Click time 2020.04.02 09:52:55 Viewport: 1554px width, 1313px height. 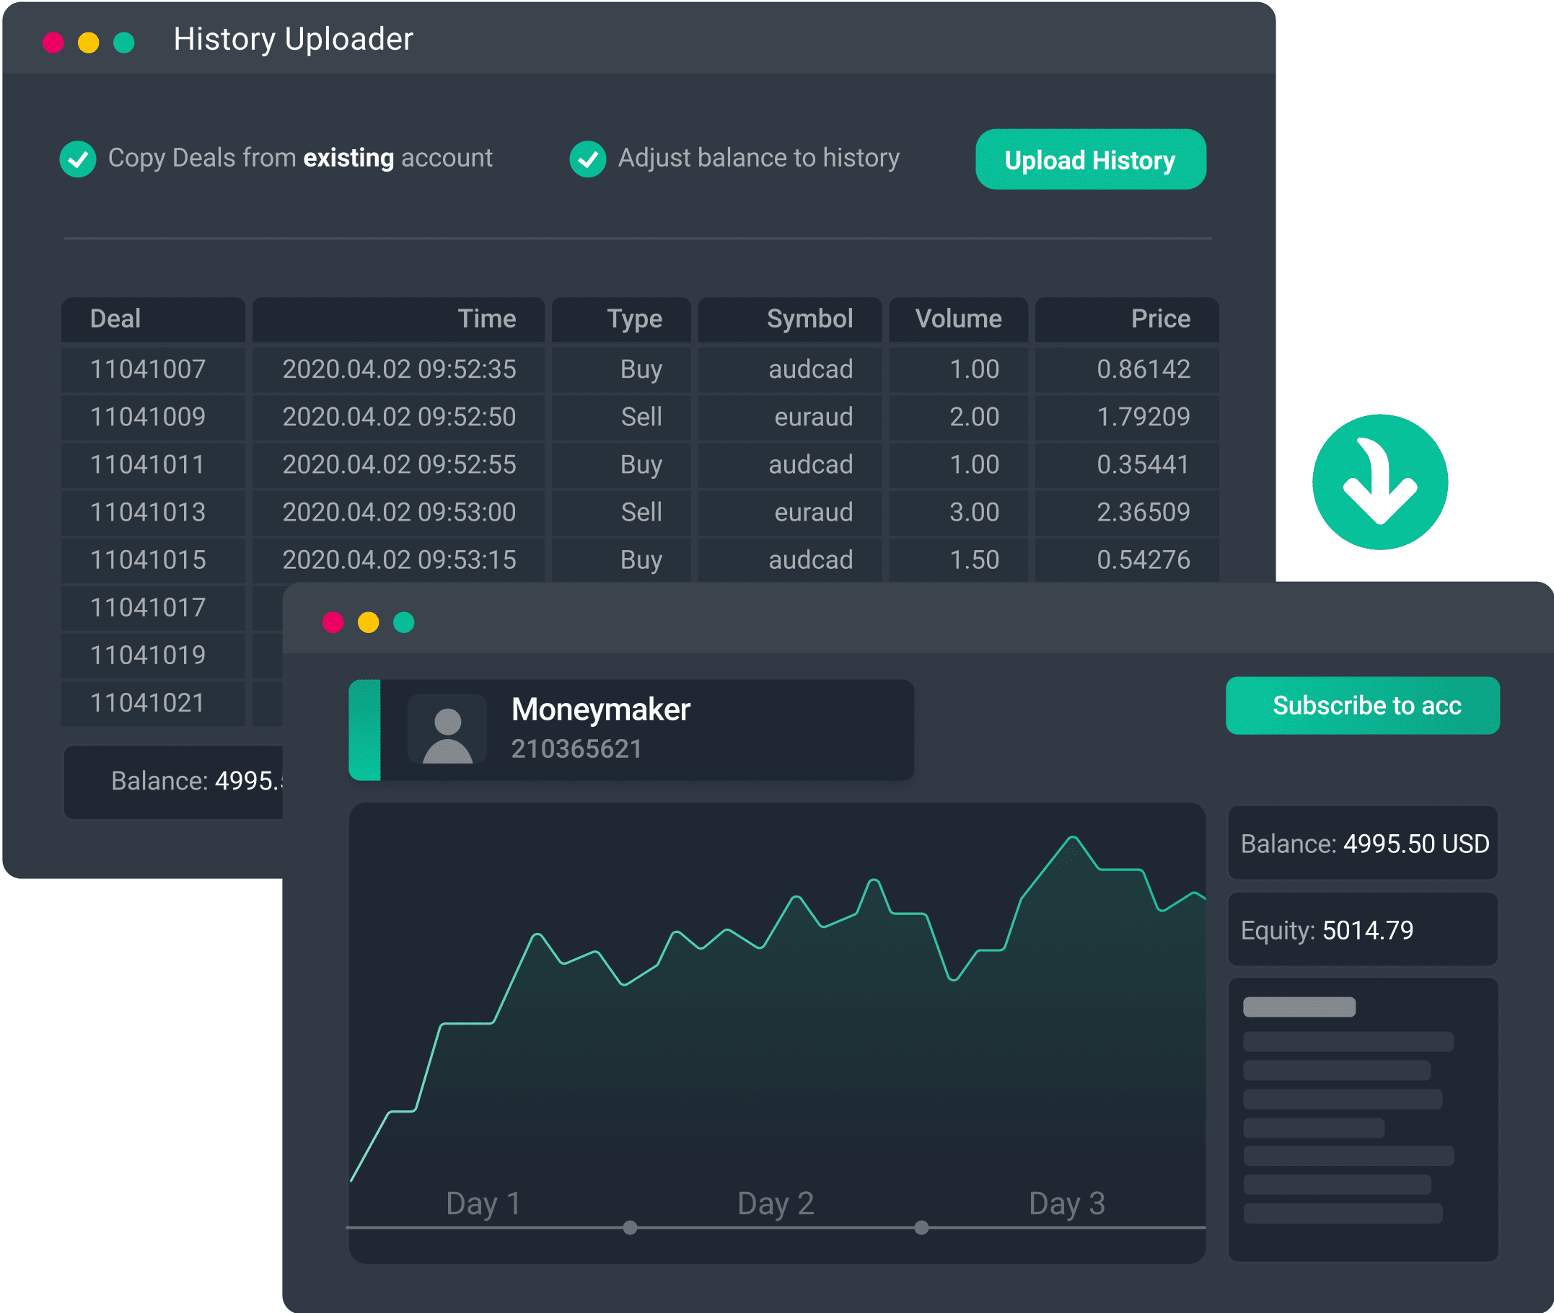point(398,464)
